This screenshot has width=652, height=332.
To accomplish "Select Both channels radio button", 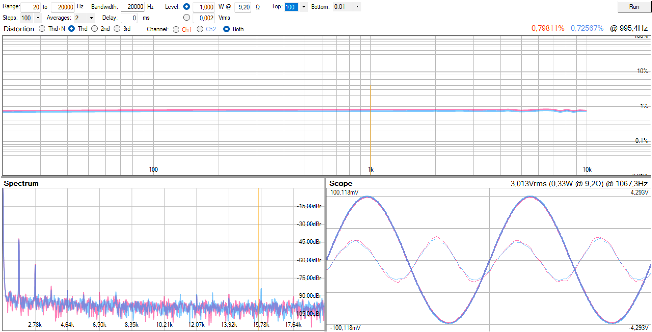I will [226, 29].
